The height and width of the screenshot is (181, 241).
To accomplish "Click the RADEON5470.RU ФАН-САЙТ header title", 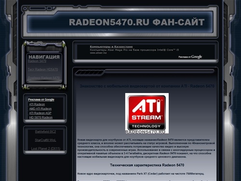I will coord(137,22).
